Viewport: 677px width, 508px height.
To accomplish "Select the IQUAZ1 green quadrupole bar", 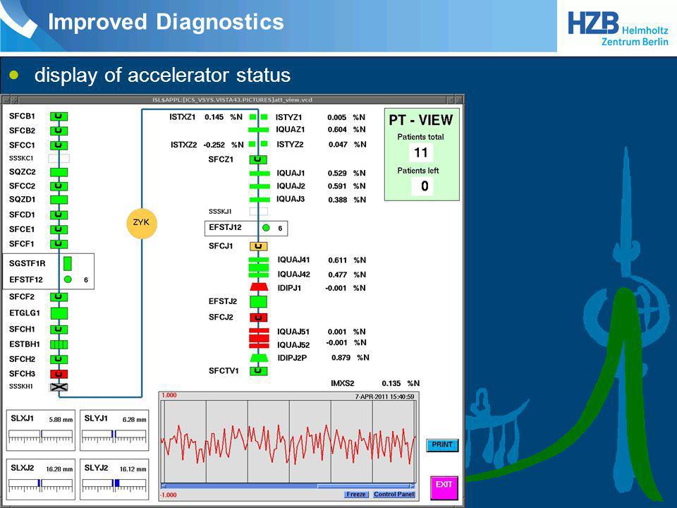I will coord(259,130).
